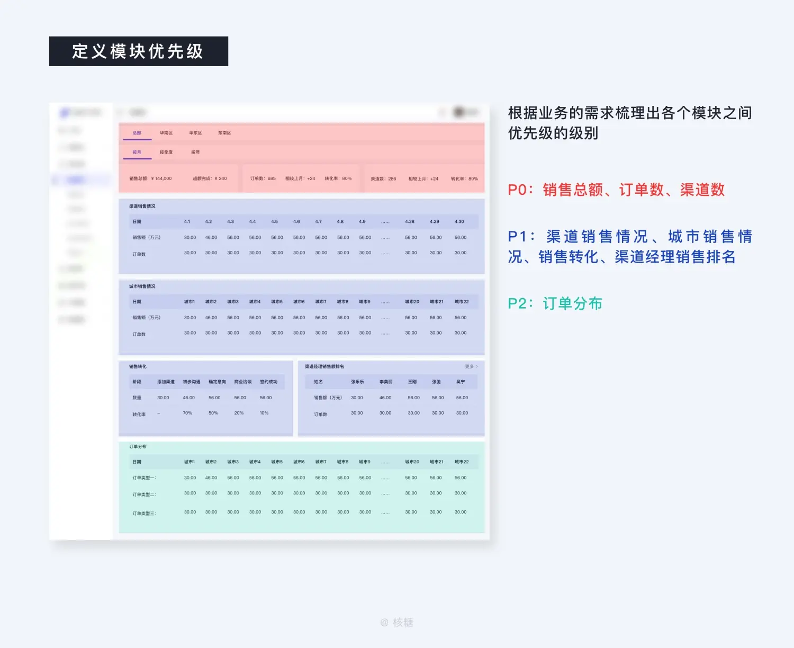The height and width of the screenshot is (648, 794).
Task: Click the 渠道经理销售额排名 panel title
Action: tap(324, 366)
